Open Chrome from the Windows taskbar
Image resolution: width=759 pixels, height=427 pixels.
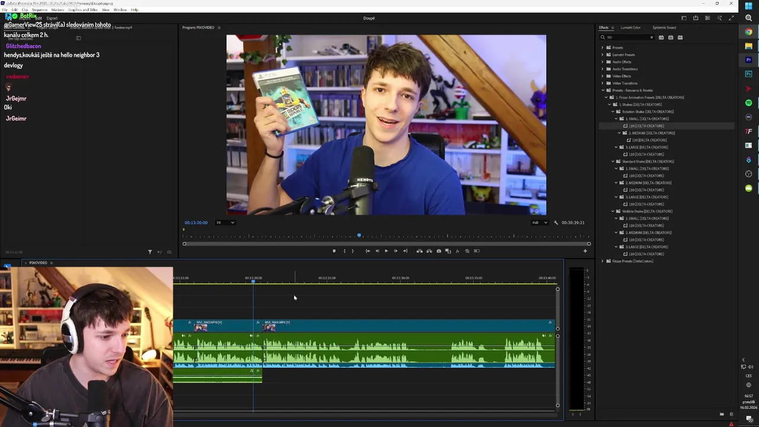[748, 32]
